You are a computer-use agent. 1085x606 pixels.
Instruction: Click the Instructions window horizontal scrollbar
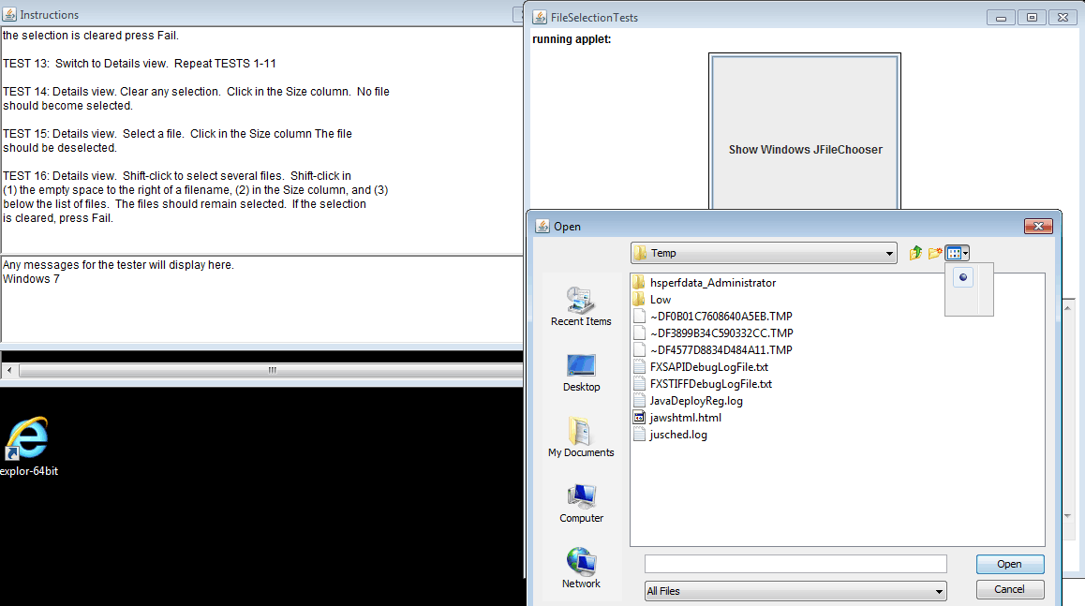(x=272, y=370)
